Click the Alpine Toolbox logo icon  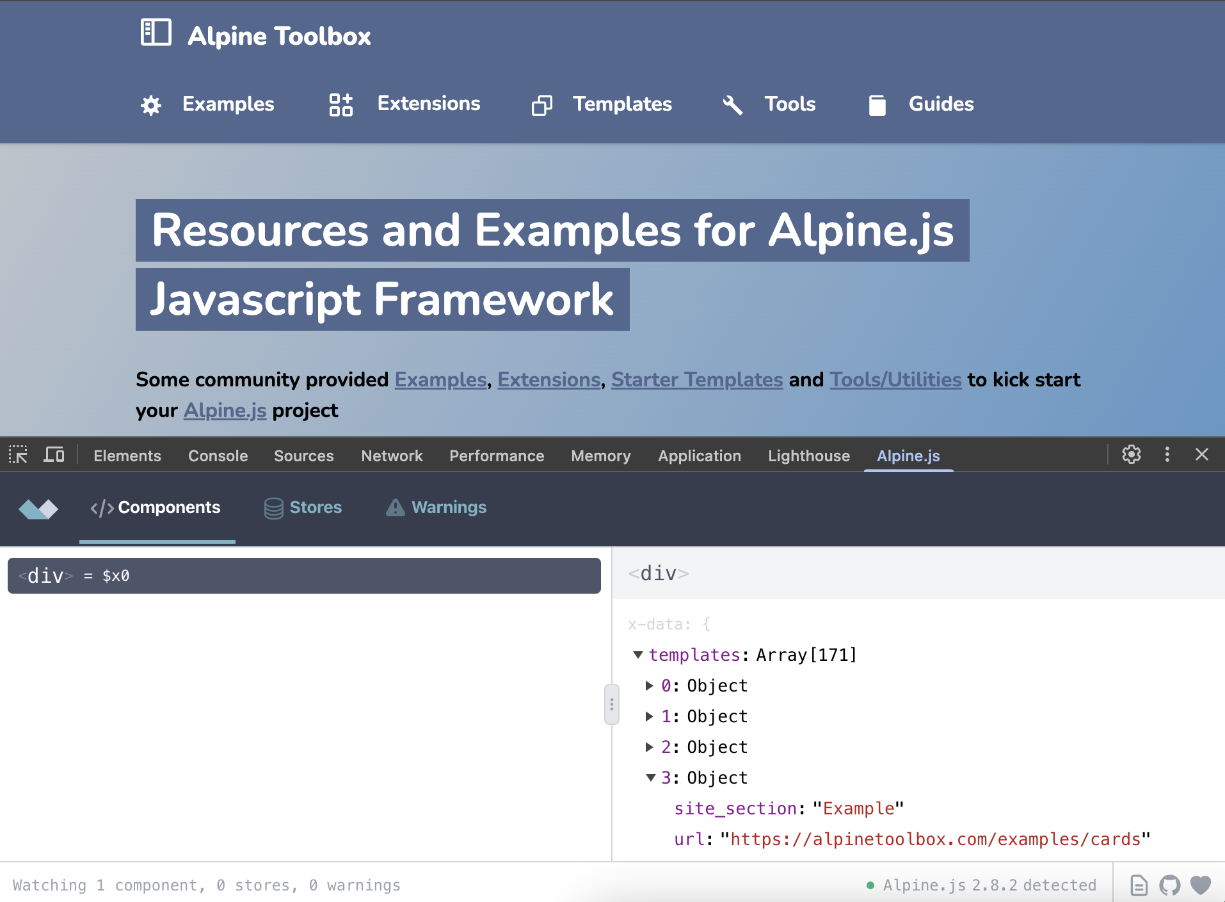click(156, 33)
